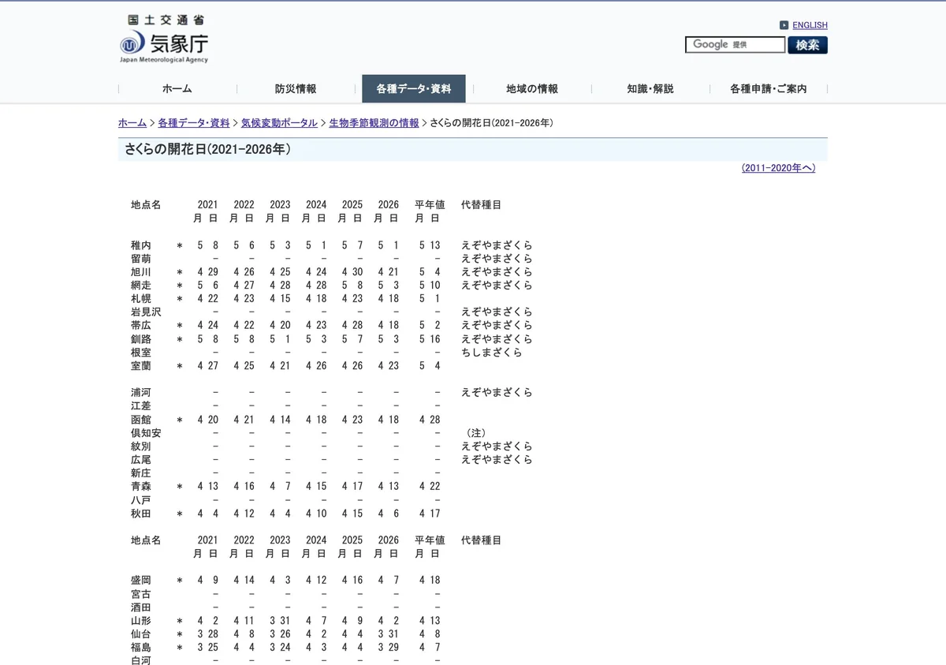This screenshot has width=946, height=665.
Task: Click the 網走 row label
Action: tap(141, 286)
